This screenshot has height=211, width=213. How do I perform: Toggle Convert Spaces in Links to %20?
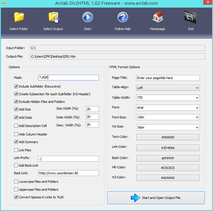click(16, 197)
